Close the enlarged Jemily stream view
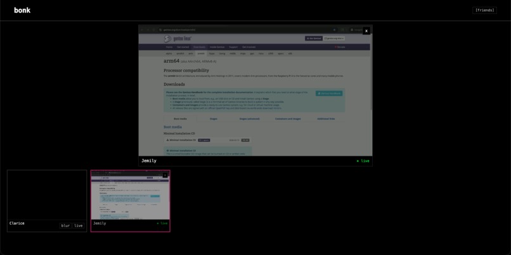Viewport: 511px width, 255px height. (366, 31)
